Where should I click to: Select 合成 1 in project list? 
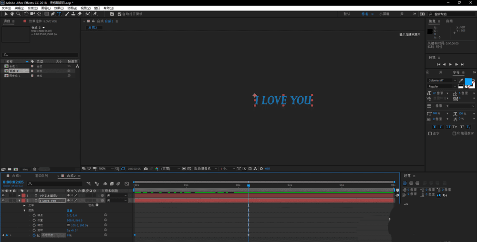pos(14,66)
